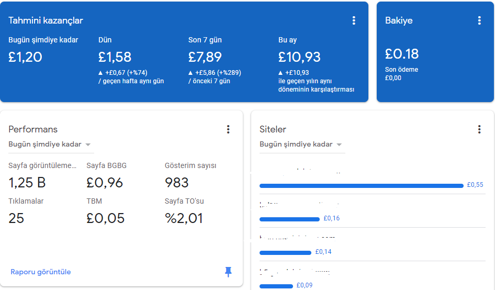The image size is (495, 290).
Task: Select the £0,55 site bar
Action: click(362, 186)
